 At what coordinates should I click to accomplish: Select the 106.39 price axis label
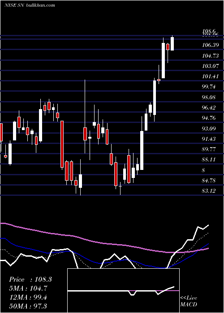click(x=211, y=45)
